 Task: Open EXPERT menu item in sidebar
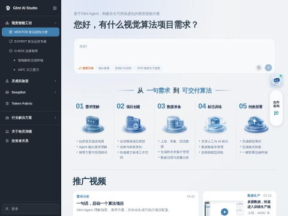[31, 41]
